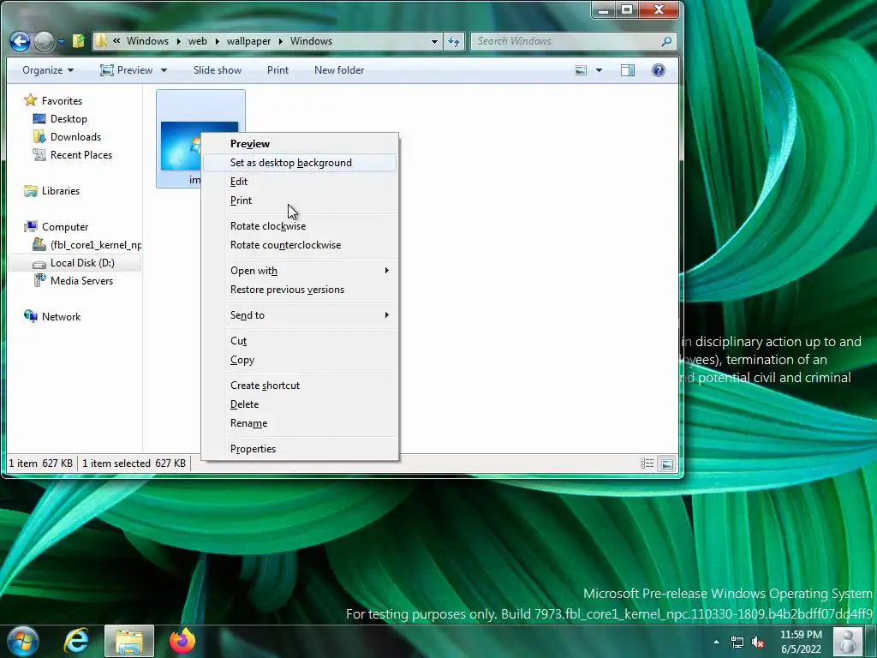
Task: Expand the Send to submenu
Action: pos(300,315)
